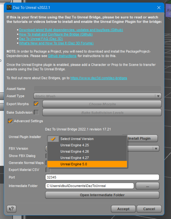The image size is (171, 219).
Task: Choose Select Unreal Version in list
Action: 87,139
